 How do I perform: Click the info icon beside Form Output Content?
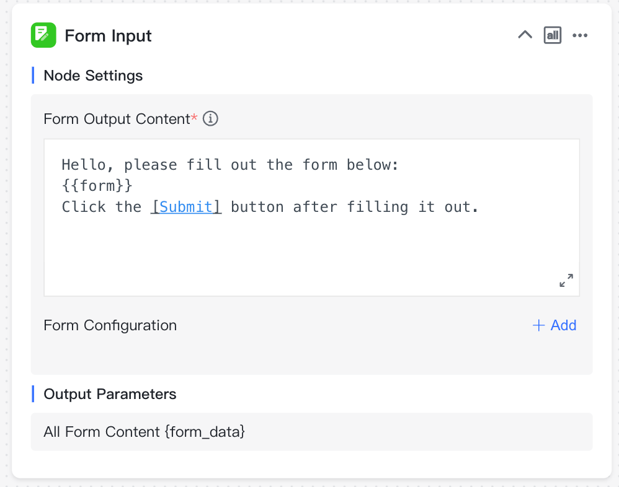[x=210, y=119]
